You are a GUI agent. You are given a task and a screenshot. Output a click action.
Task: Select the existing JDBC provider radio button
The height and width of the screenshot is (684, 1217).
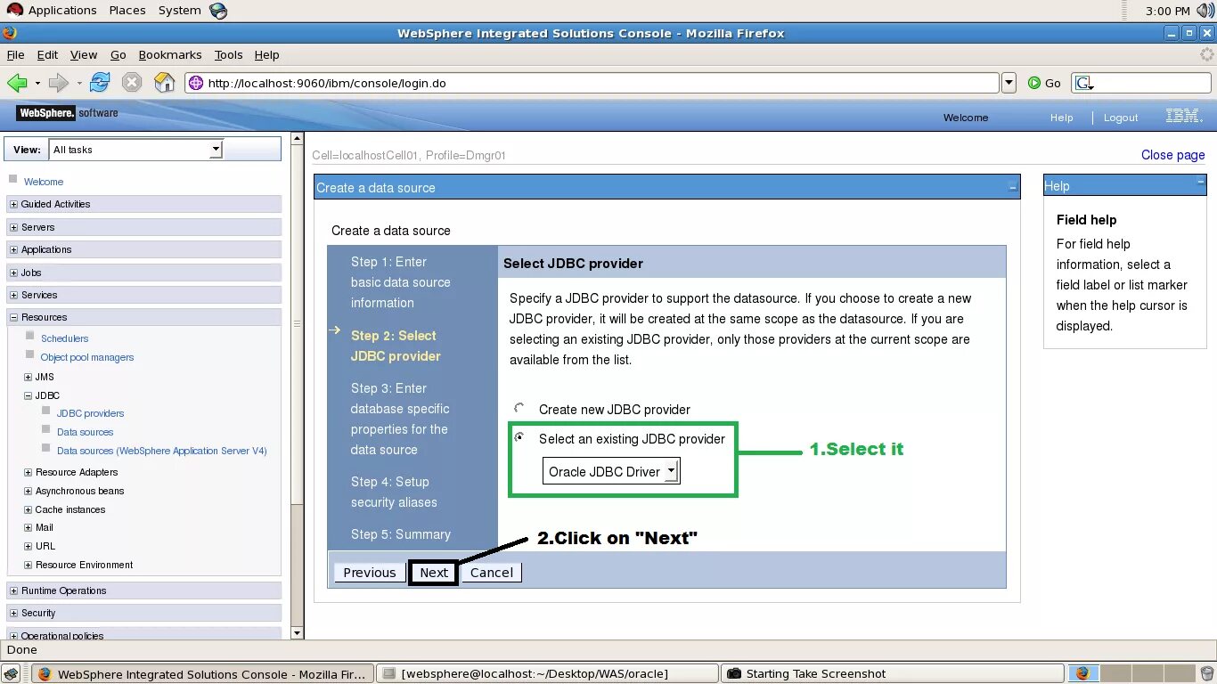pyautogui.click(x=519, y=437)
